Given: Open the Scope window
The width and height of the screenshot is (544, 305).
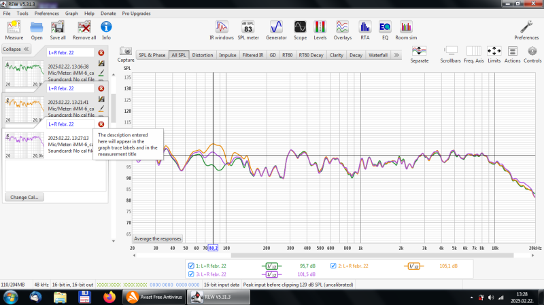Looking at the screenshot, I should 300,30.
